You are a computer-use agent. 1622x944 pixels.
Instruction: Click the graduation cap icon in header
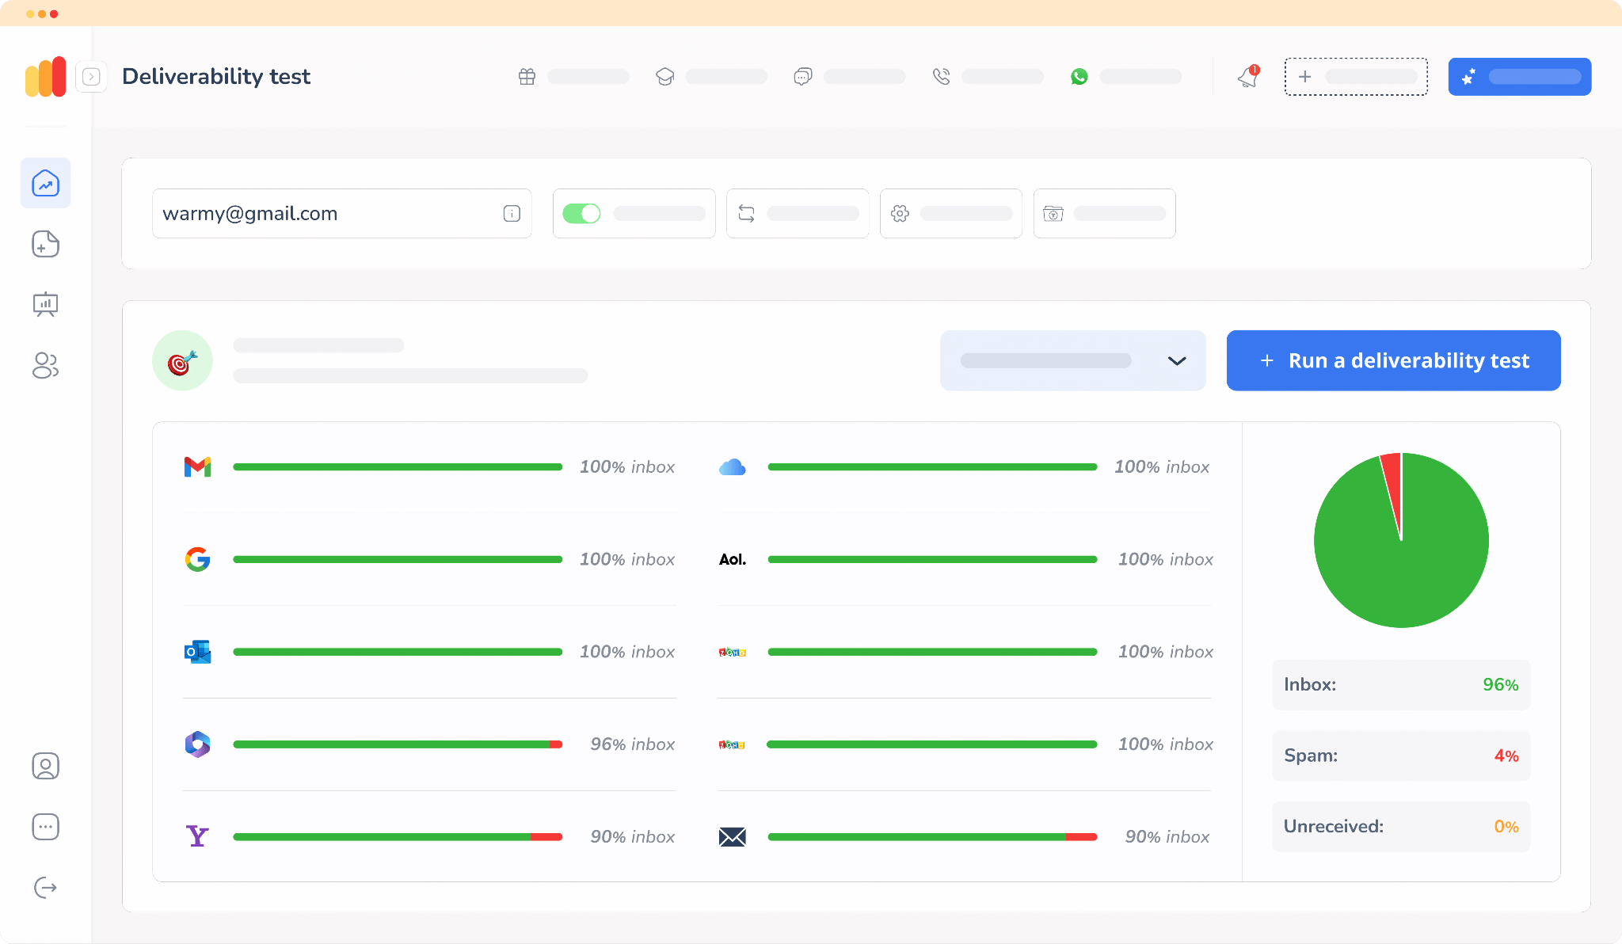click(665, 77)
